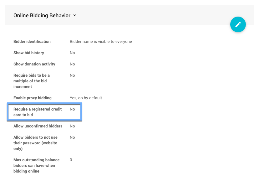The height and width of the screenshot is (186, 259).
Task: Click 'Bidder name is visible to everyone'
Action: point(101,42)
